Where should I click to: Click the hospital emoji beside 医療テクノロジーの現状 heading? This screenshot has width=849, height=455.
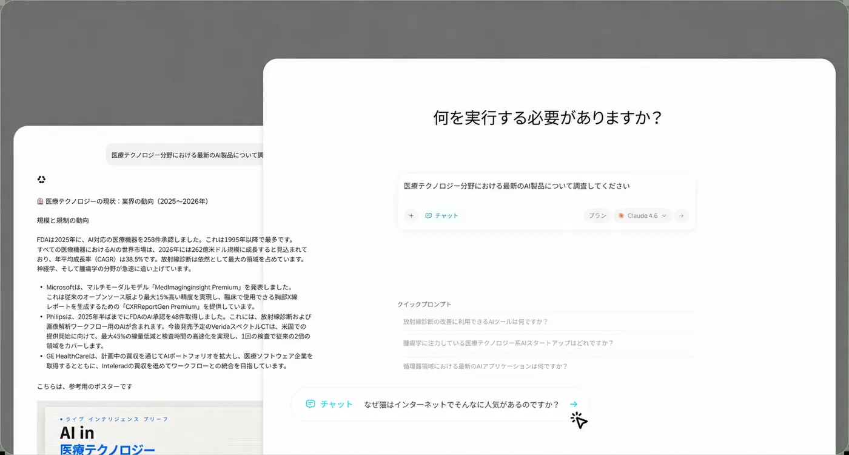(40, 201)
